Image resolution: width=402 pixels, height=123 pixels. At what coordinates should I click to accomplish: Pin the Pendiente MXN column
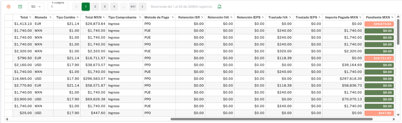[392, 17]
